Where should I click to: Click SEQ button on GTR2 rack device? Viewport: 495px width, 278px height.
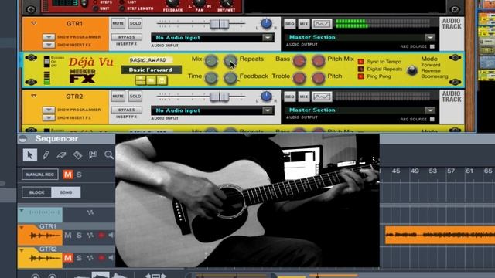click(289, 97)
